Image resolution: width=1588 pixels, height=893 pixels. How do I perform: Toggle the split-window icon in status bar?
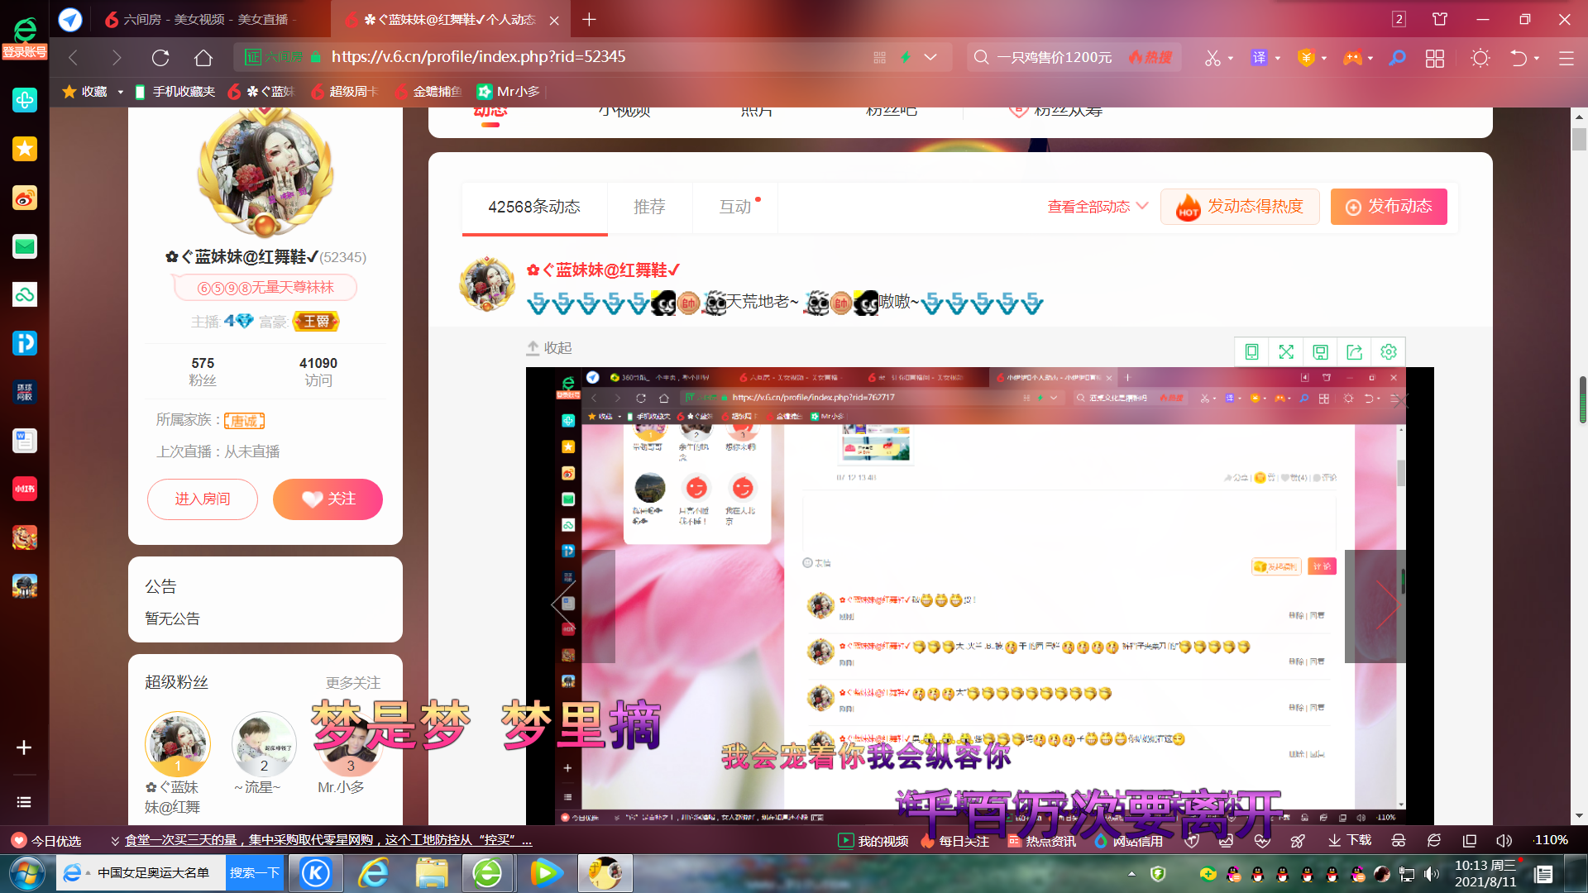pos(1470,841)
